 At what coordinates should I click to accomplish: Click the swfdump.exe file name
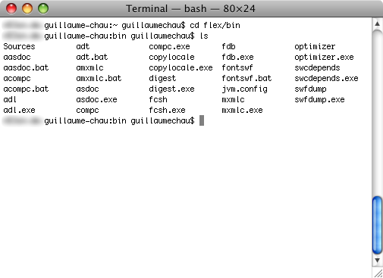319,100
